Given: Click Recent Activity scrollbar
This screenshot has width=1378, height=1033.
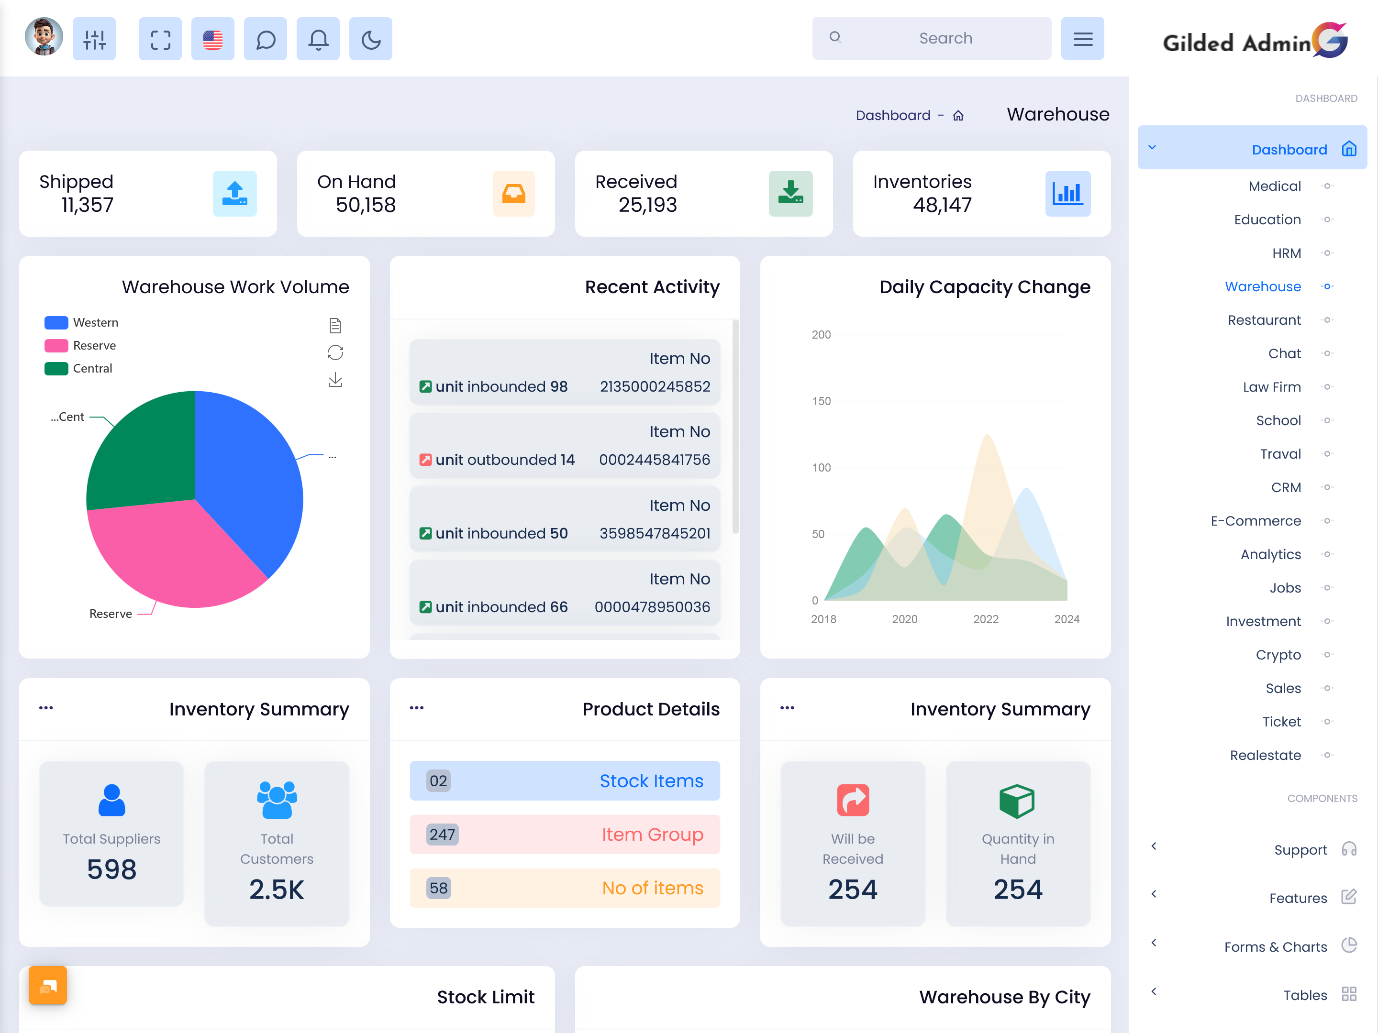Looking at the screenshot, I should tap(735, 427).
